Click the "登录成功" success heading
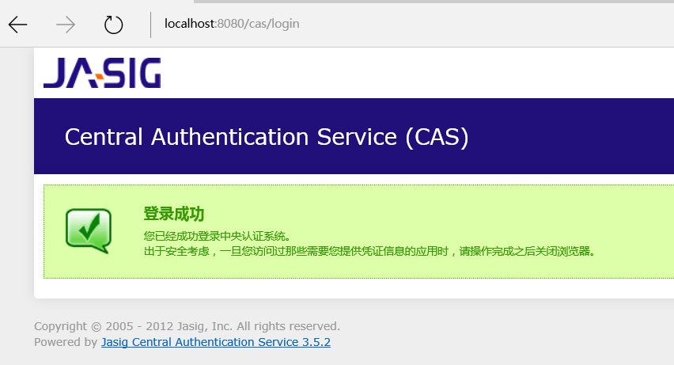The width and height of the screenshot is (674, 365). coord(174,214)
